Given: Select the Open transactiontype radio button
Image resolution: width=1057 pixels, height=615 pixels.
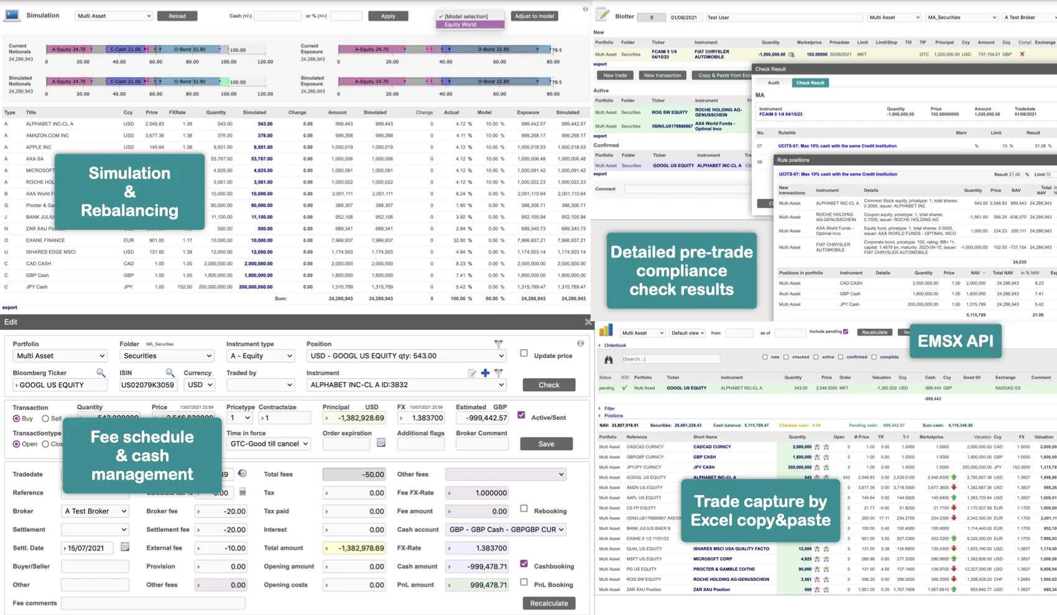Looking at the screenshot, I should tap(17, 444).
